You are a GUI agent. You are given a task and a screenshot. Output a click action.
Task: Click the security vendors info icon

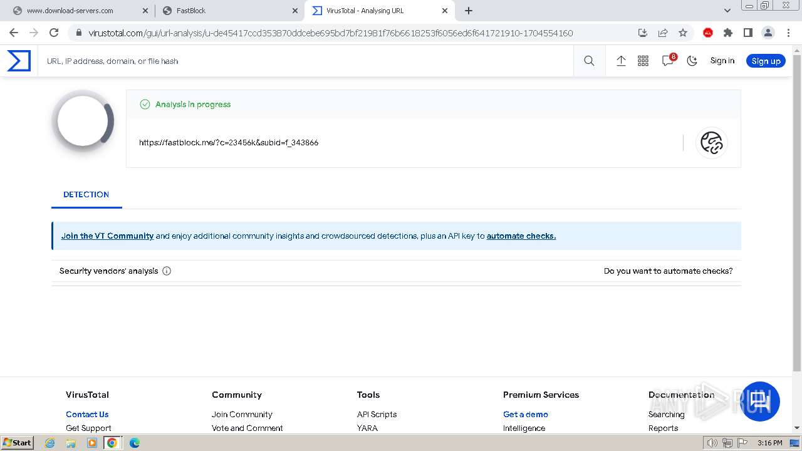pos(167,271)
